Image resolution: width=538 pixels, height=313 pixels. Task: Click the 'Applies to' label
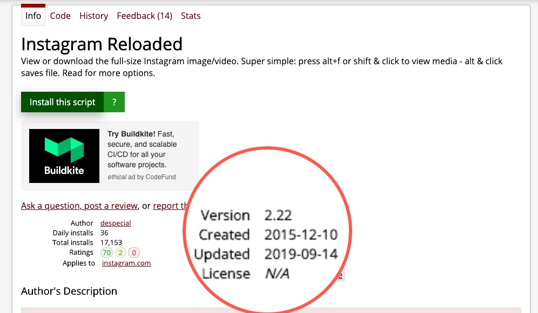tap(78, 263)
